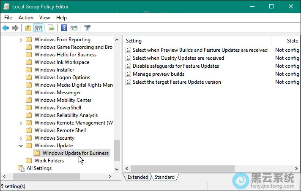
Task: Expand the Windows Error Reporting node
Action: tap(21, 40)
